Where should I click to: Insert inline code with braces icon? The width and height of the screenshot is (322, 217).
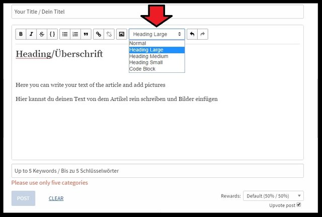point(52,34)
